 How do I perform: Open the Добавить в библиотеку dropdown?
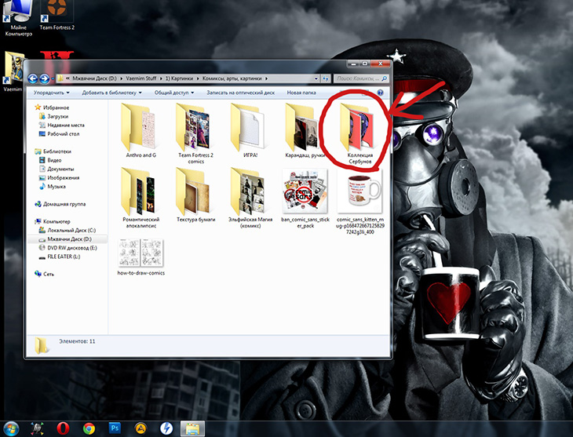tap(111, 93)
